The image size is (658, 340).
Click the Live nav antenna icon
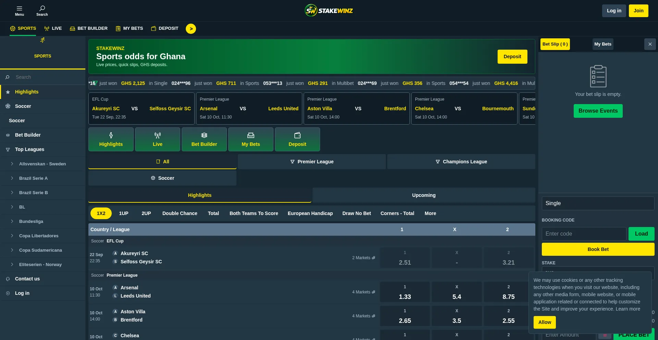[x=47, y=28]
